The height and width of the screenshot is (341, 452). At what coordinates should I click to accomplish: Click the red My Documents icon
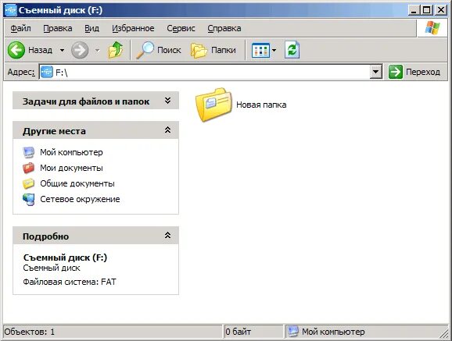pyautogui.click(x=28, y=168)
